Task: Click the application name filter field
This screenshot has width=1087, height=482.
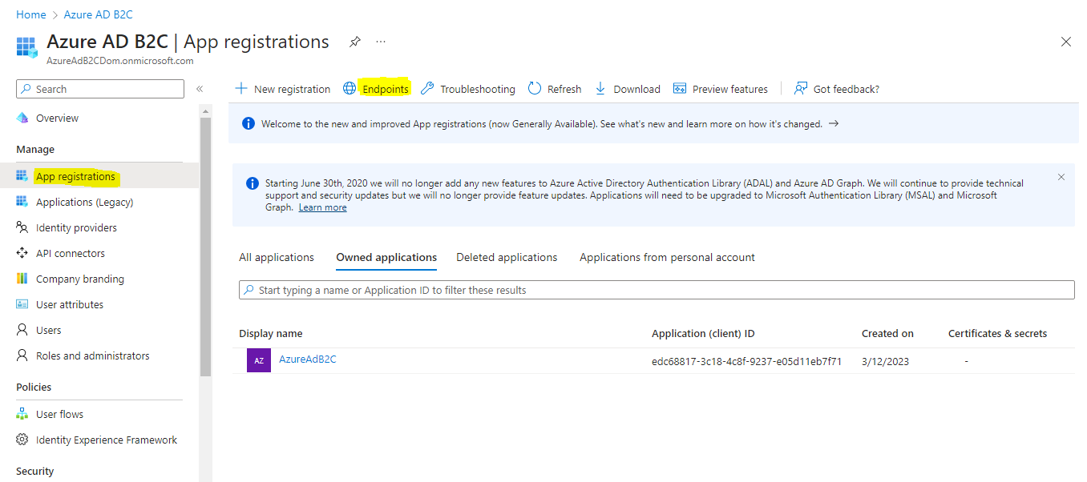Action: click(x=657, y=290)
